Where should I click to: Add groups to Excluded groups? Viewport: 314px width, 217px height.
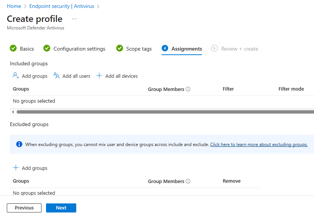click(x=30, y=168)
